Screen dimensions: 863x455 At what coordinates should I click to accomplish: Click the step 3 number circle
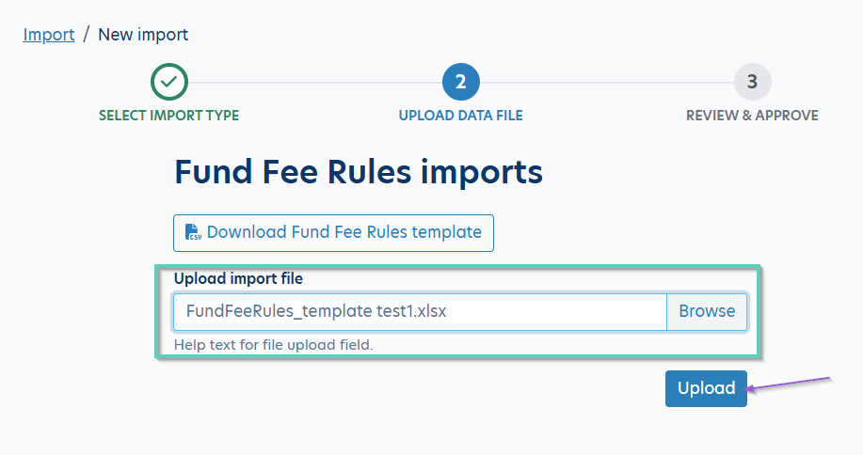[x=752, y=83]
